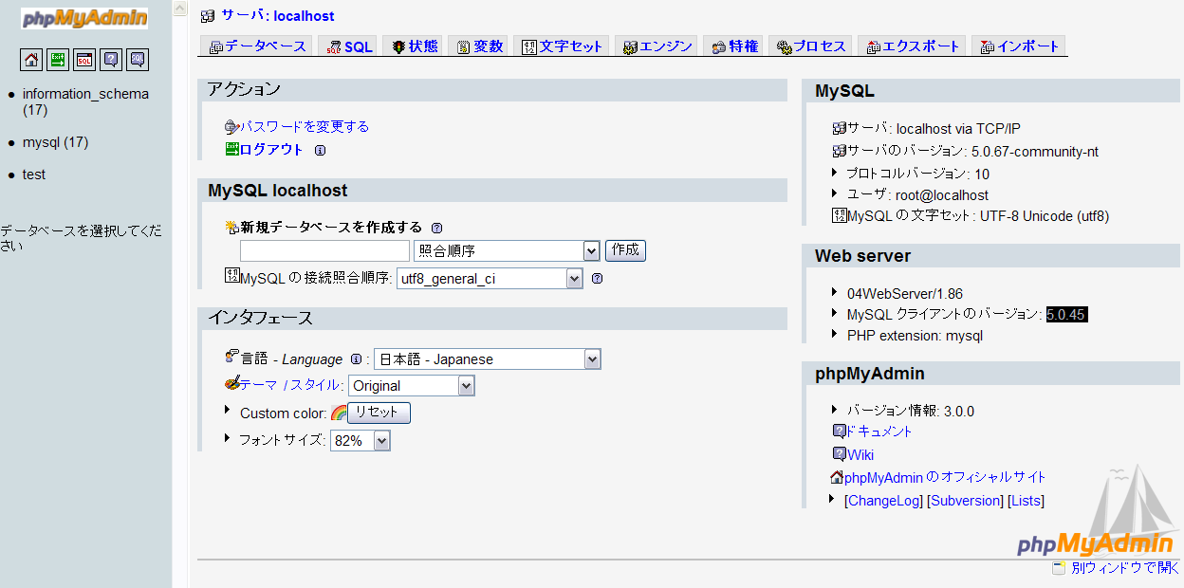Viewport: 1184px width, 588px height.
Task: Click the UTF-8 Unicode (utf8) charset text
Action: tap(1044, 216)
